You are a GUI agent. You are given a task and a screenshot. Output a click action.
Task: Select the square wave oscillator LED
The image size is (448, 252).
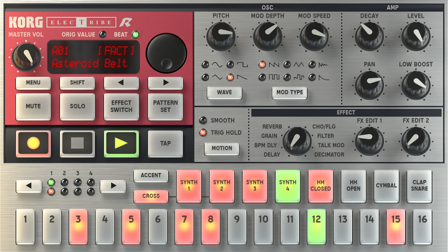click(x=230, y=64)
